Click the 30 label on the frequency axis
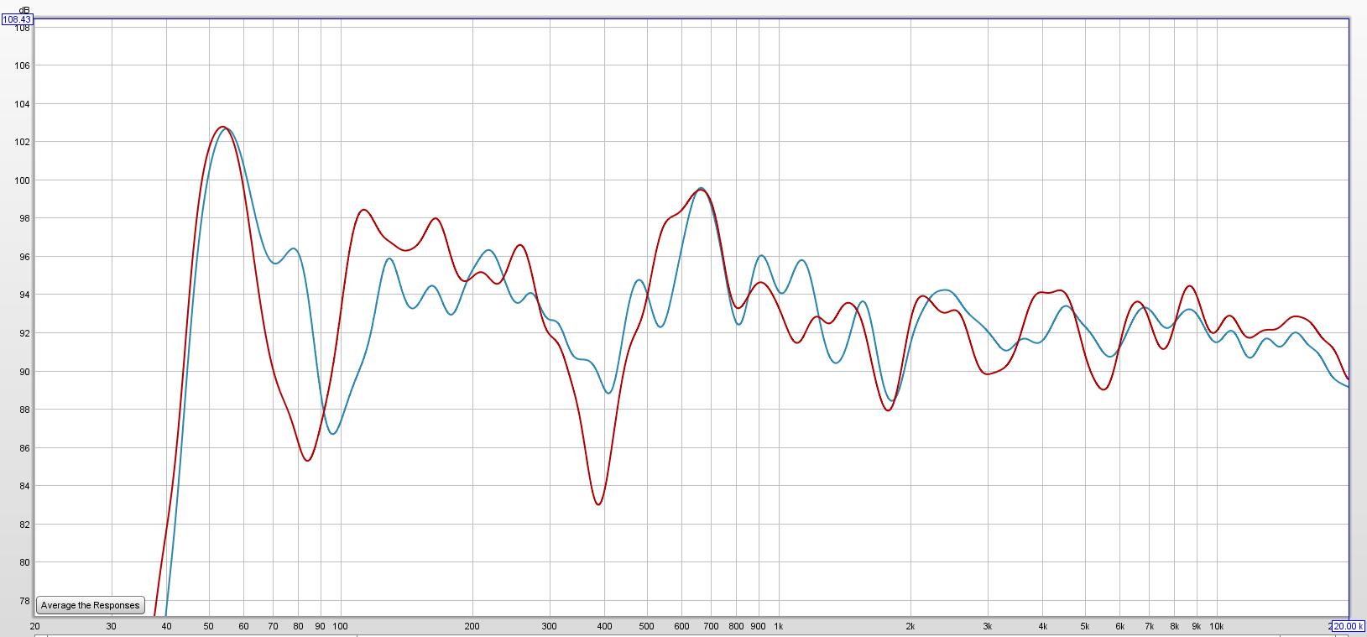Image resolution: width=1367 pixels, height=637 pixels. point(112,626)
